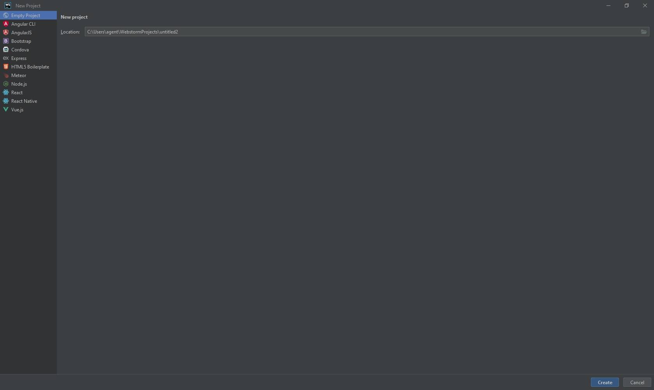The image size is (654, 390).
Task: Maximize the New Project window
Action: click(x=627, y=5)
